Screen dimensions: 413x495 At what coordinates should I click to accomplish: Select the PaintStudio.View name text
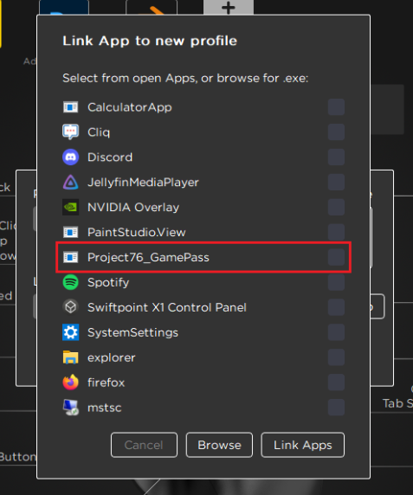(137, 232)
